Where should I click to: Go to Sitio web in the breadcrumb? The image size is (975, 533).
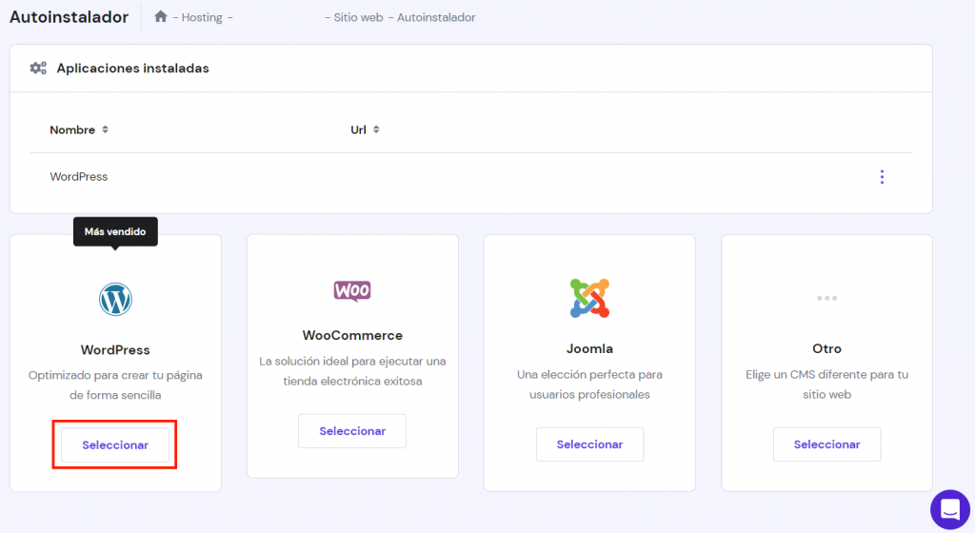coord(358,17)
